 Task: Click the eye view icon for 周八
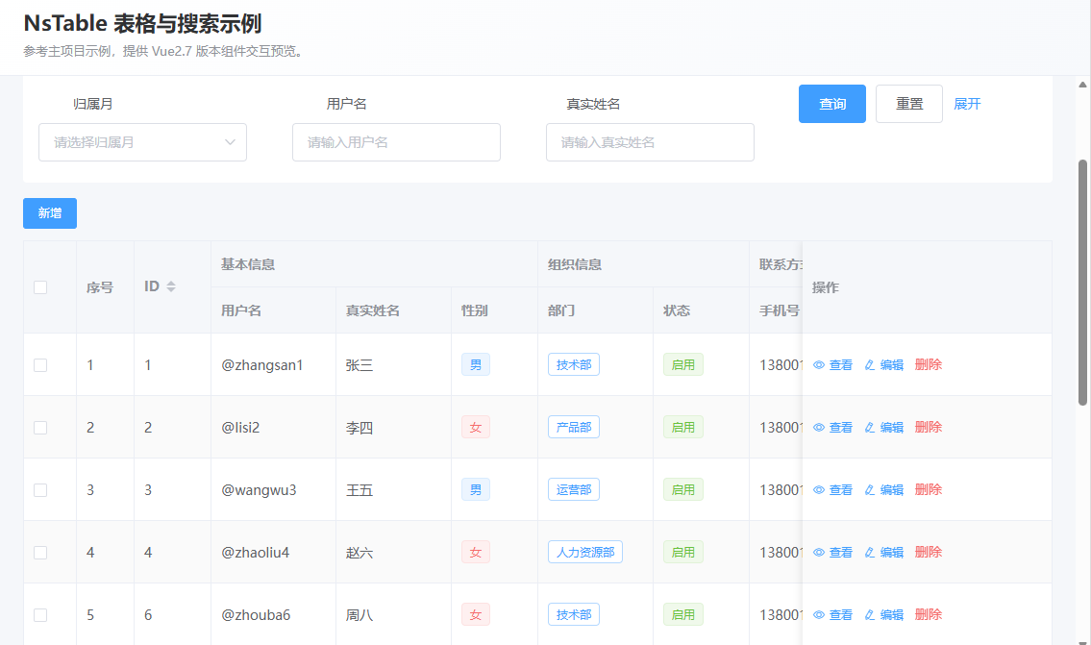click(x=819, y=615)
